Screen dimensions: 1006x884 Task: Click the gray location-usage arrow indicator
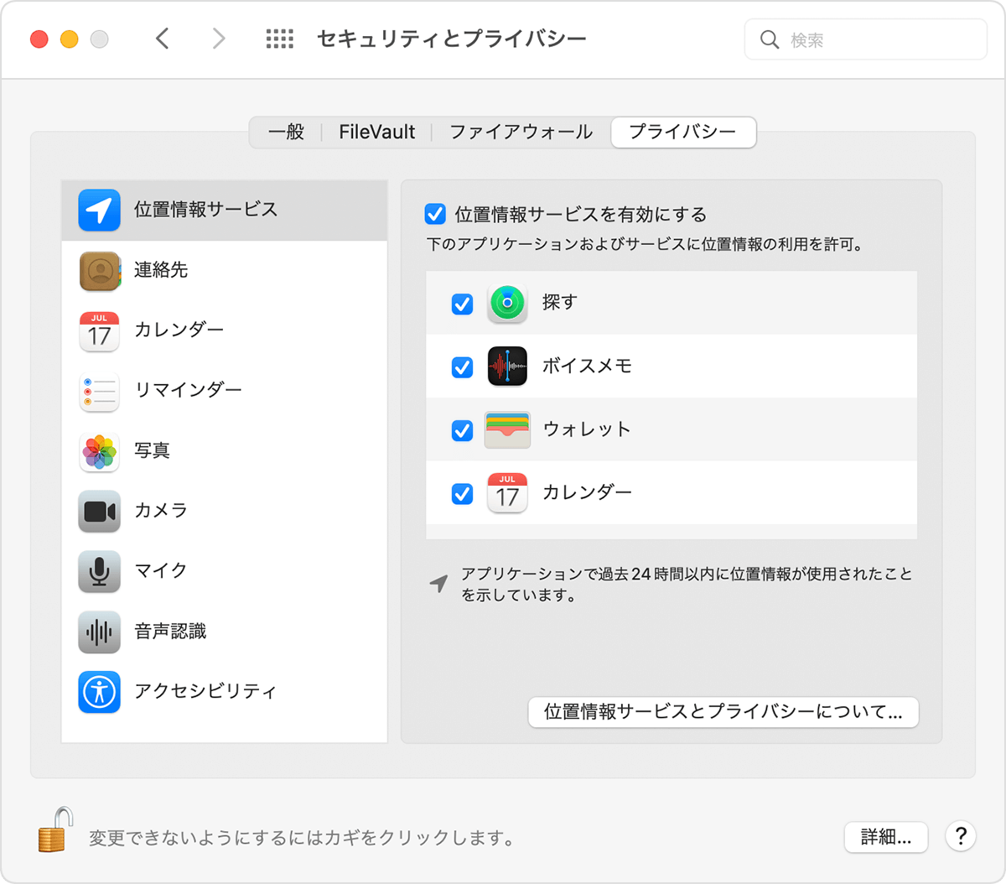438,583
